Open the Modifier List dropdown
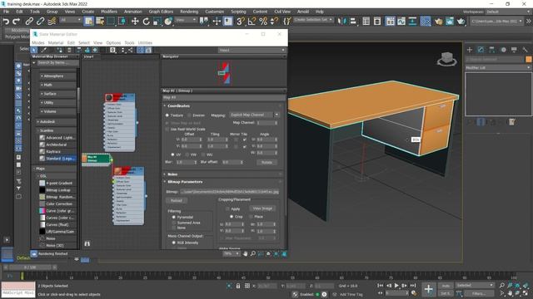 (x=498, y=68)
